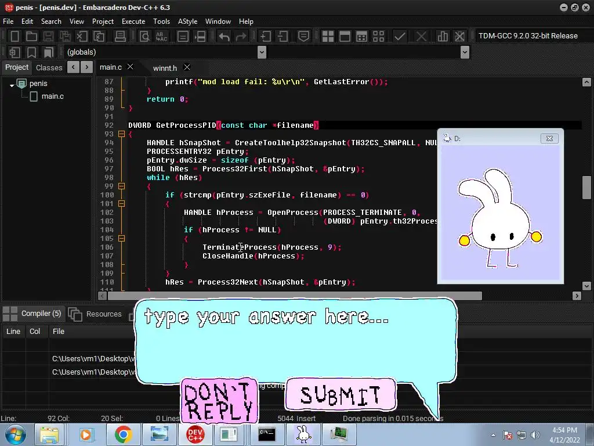
Task: Click the SUBMIT button
Action: click(x=340, y=394)
